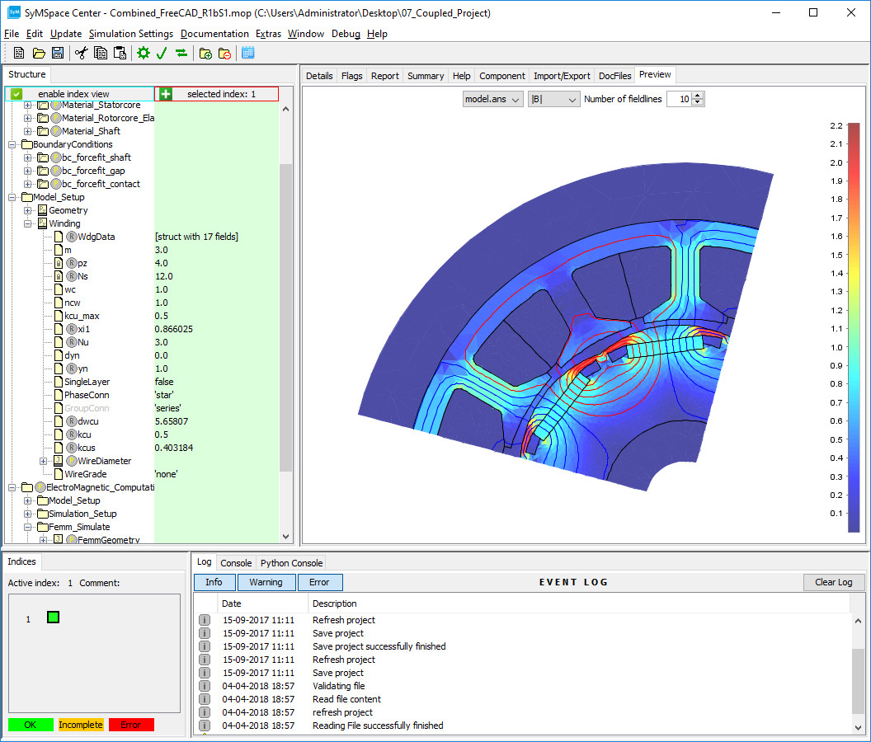Click the blue calendar toolbar icon
Image resolution: width=871 pixels, height=742 pixels.
tap(247, 53)
